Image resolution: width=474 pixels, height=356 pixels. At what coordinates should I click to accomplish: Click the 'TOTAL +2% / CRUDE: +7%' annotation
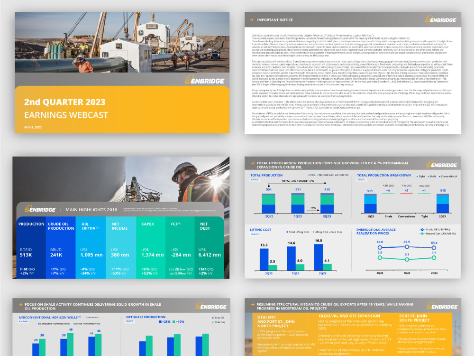coord(298,181)
